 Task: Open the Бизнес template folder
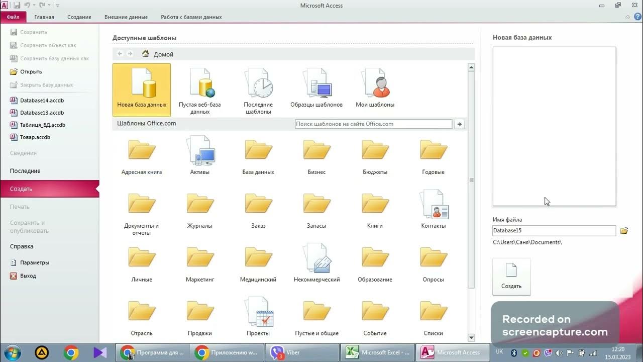[316, 156]
